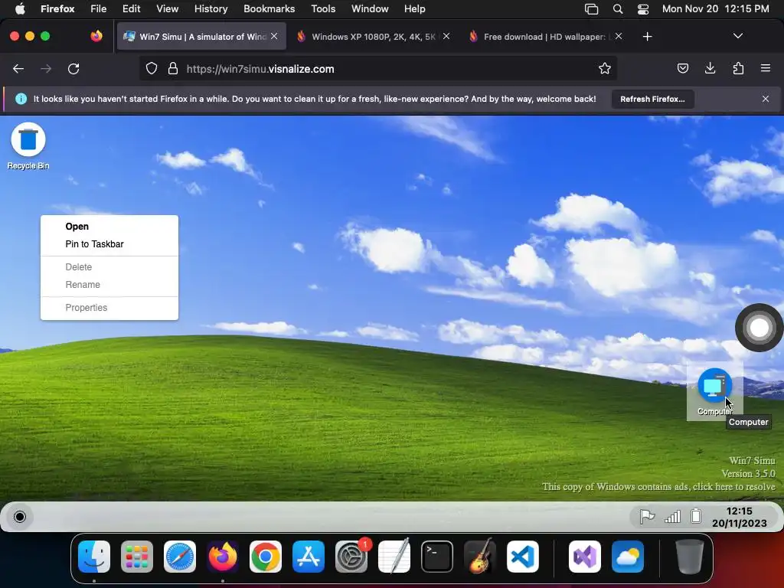Open the Tools menu
Screen dimensions: 784x588
(323, 8)
